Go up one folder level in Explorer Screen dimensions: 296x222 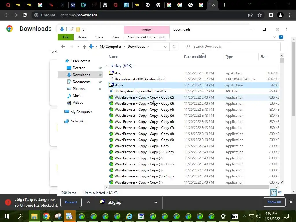[84, 47]
